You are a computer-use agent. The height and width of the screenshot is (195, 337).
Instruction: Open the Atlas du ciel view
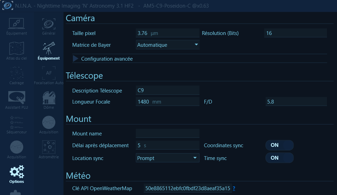tap(16, 51)
